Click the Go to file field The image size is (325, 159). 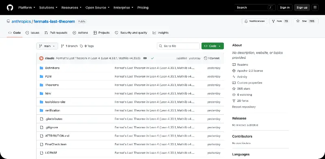click(178, 46)
